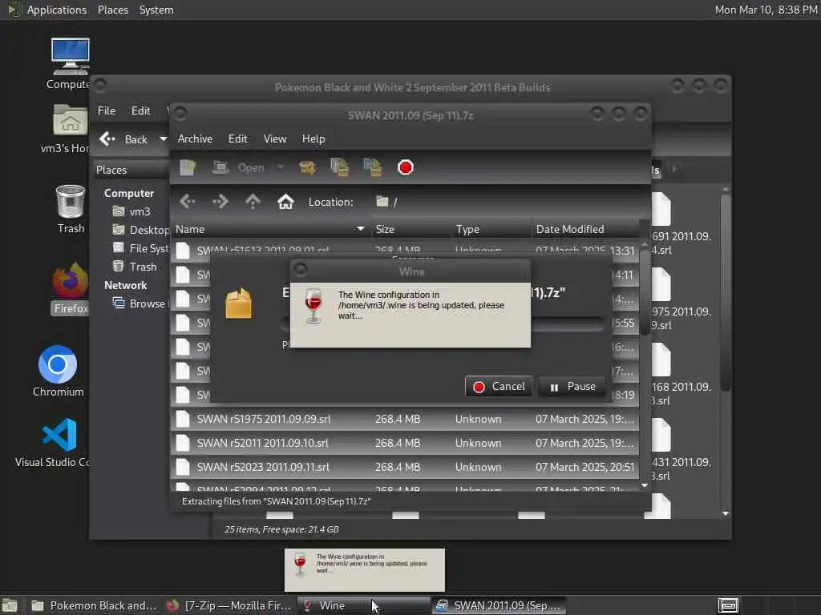Go to archive home location
This screenshot has width=821, height=615.
pyautogui.click(x=285, y=201)
